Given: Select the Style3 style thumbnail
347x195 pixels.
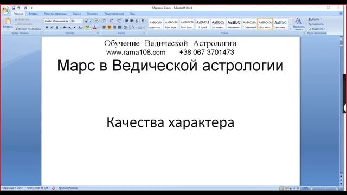Looking at the screenshot, I should pyautogui.click(x=202, y=24).
